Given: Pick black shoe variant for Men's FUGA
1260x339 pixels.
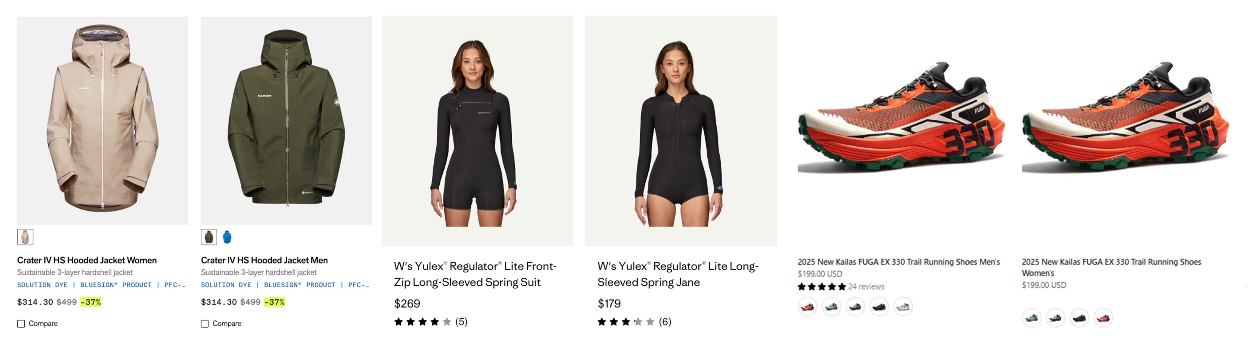Looking at the screenshot, I should 879,307.
